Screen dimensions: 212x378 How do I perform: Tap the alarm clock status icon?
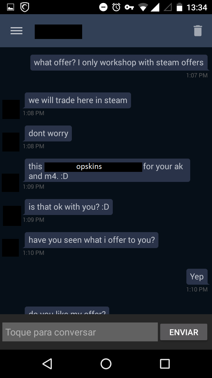[116, 7]
